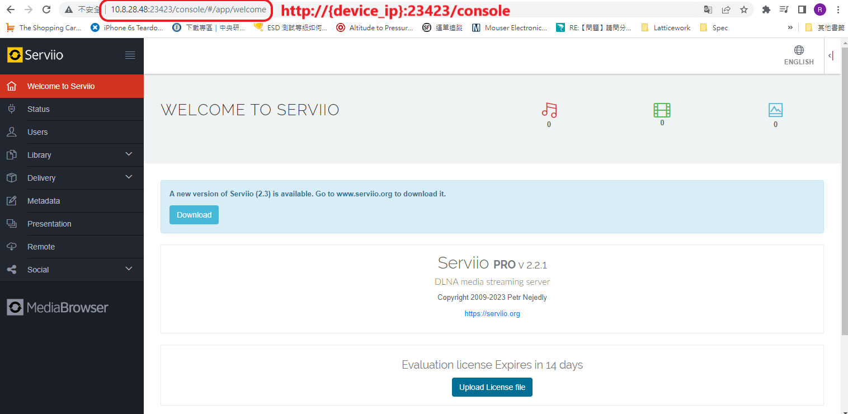Open the Presentation menu item
The image size is (848, 414).
click(72, 224)
